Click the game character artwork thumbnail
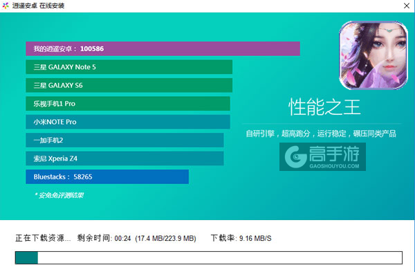The width and height of the screenshot is (415, 272). coord(373,55)
